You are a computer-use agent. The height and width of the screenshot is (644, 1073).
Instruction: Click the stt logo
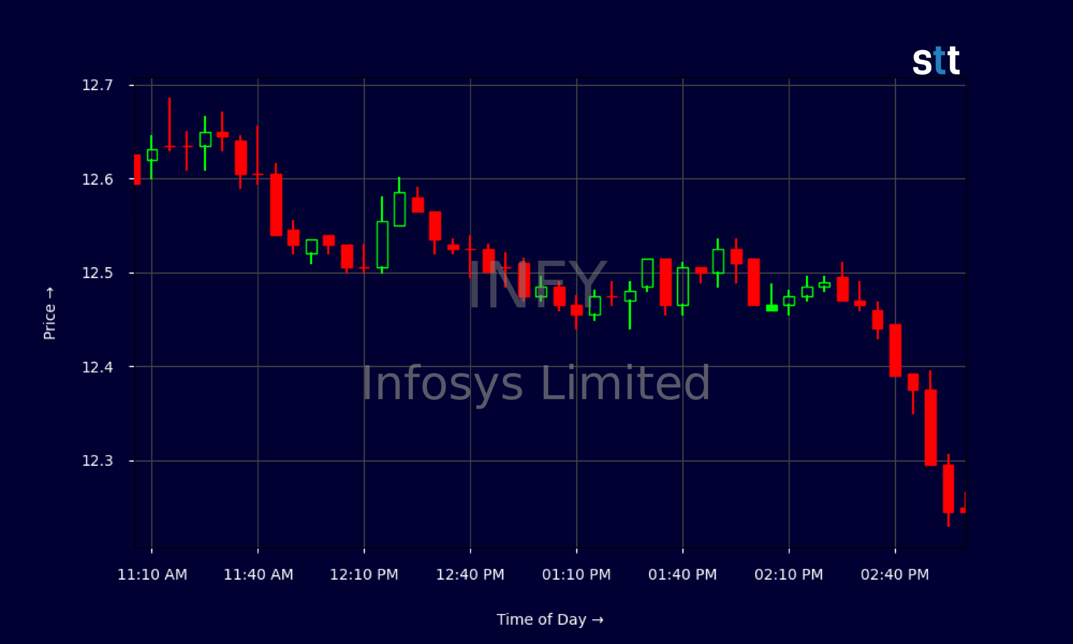tap(936, 60)
